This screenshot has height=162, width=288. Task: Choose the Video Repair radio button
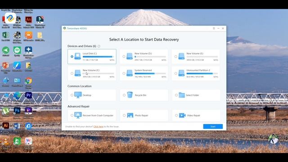pos(176,115)
